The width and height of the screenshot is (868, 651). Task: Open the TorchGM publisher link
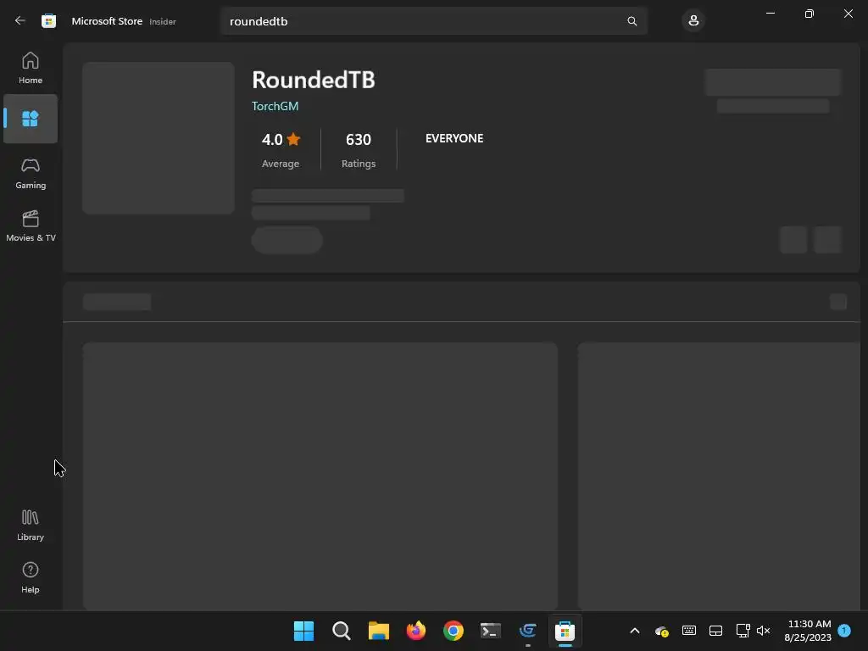click(x=275, y=106)
